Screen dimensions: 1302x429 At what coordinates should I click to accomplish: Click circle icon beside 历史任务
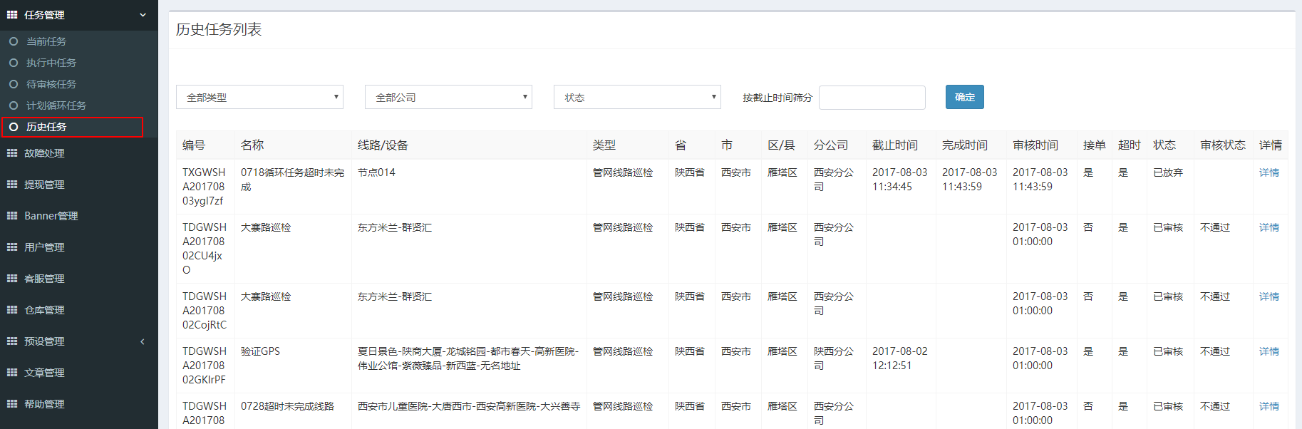click(x=14, y=127)
